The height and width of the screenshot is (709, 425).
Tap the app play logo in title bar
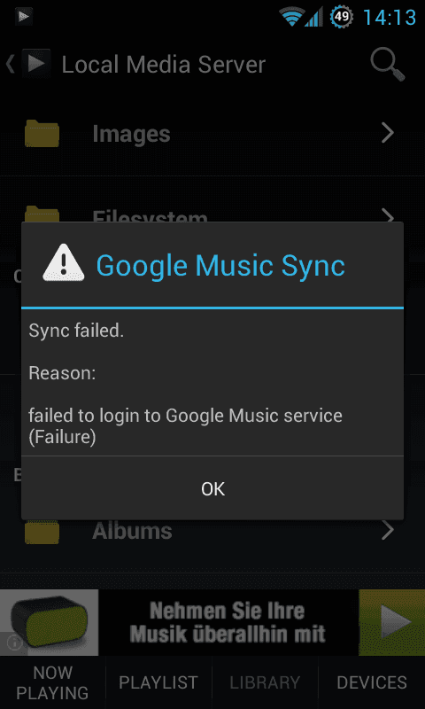click(x=35, y=64)
